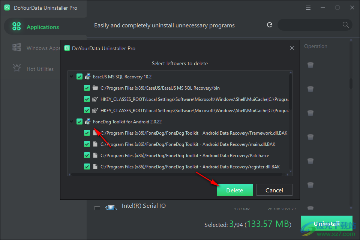This screenshot has width=360, height=240.
Task: Open the Windows Apps tab in sidebar
Action: [43, 48]
